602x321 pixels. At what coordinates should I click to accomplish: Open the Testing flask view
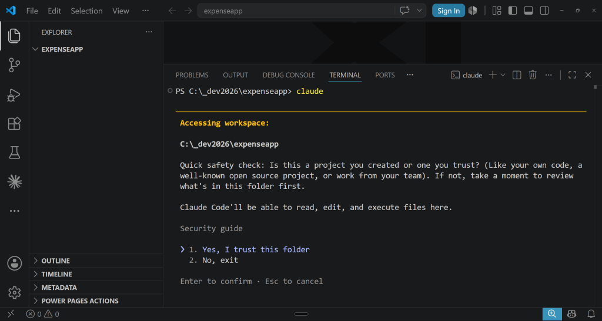pyautogui.click(x=14, y=153)
